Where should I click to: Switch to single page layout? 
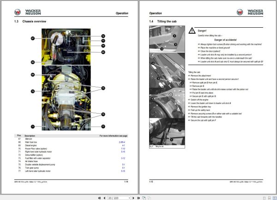click(x=264, y=198)
